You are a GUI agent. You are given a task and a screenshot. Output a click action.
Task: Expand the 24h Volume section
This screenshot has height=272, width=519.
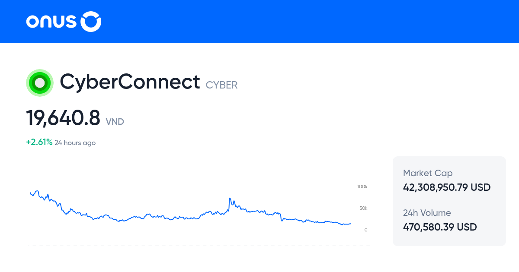[426, 213]
